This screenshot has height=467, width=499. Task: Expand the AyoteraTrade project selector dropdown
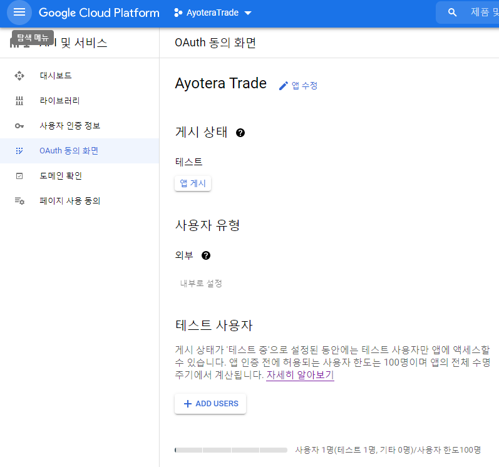point(247,13)
